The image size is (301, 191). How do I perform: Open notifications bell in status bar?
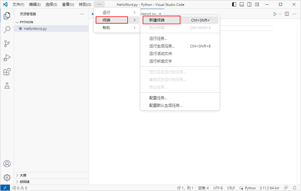click(x=295, y=188)
